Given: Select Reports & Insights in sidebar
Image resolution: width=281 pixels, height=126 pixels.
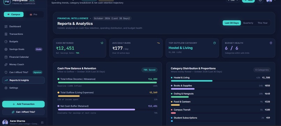Looking at the screenshot, I should [x=23, y=80].
